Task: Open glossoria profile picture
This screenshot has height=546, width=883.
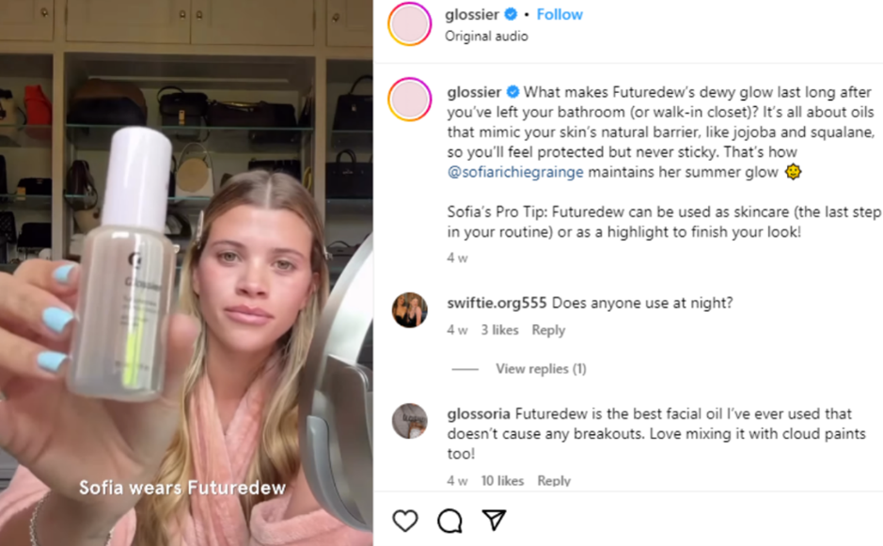Action: [410, 421]
